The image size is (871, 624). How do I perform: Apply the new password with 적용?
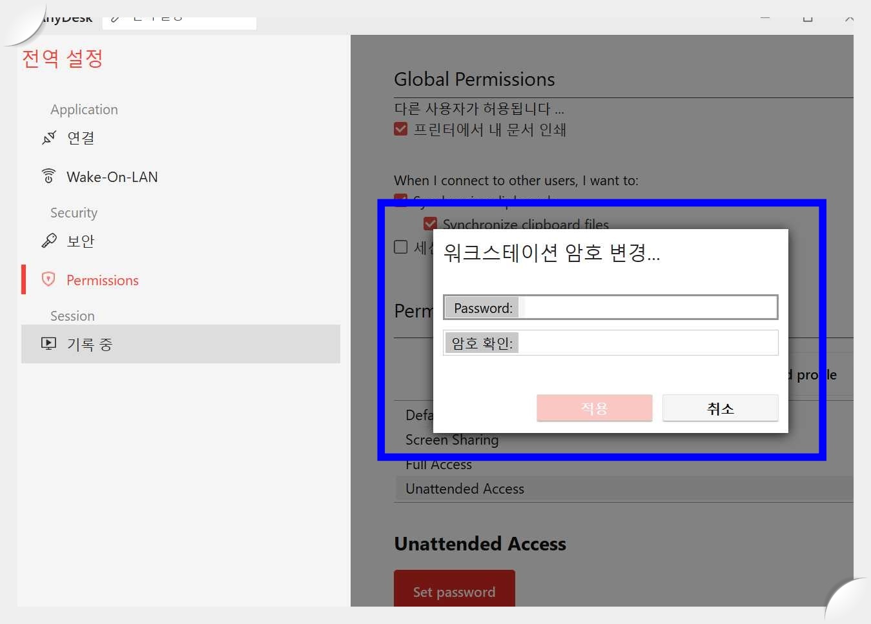click(594, 408)
